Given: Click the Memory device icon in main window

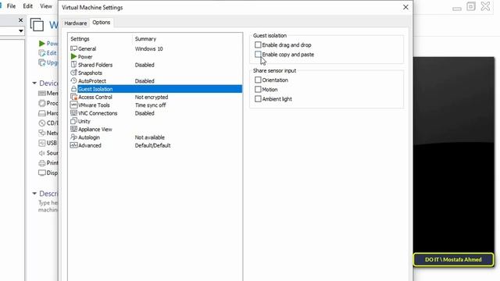Looking at the screenshot, I should (41, 94).
